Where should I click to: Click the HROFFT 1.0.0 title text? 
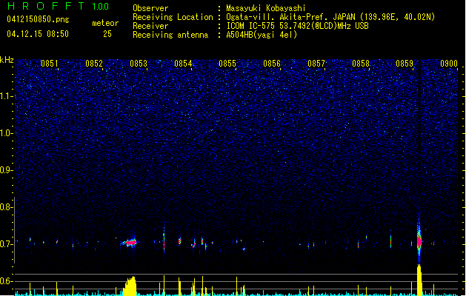(x=59, y=6)
